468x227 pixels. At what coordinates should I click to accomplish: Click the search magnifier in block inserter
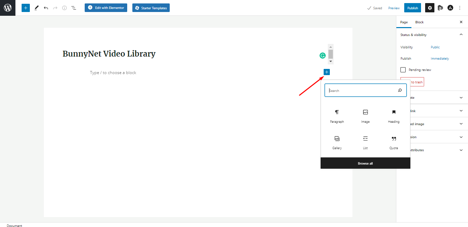pyautogui.click(x=400, y=91)
